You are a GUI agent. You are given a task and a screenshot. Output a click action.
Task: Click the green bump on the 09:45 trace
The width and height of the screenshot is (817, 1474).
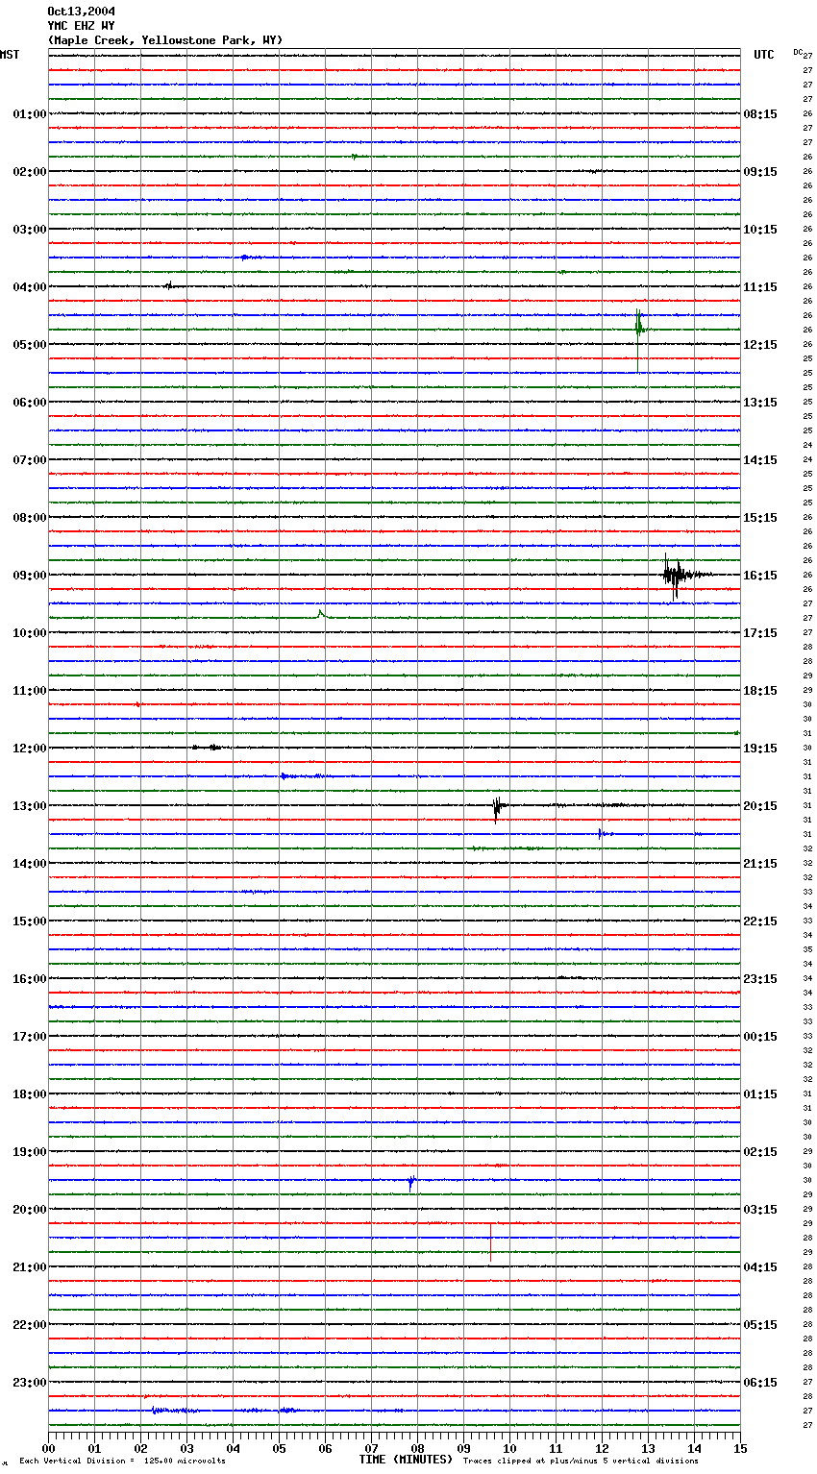tap(321, 615)
